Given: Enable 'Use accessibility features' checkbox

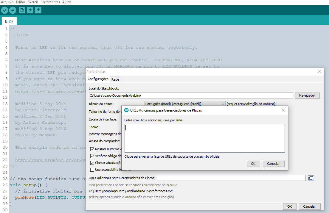Looking at the screenshot, I should point(92,170).
